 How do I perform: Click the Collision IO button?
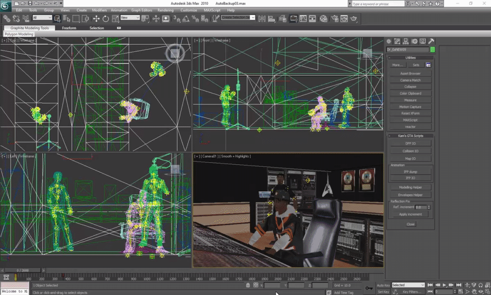point(410,151)
